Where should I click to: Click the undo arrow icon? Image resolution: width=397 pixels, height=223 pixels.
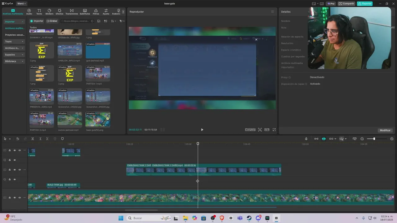coord(18,139)
